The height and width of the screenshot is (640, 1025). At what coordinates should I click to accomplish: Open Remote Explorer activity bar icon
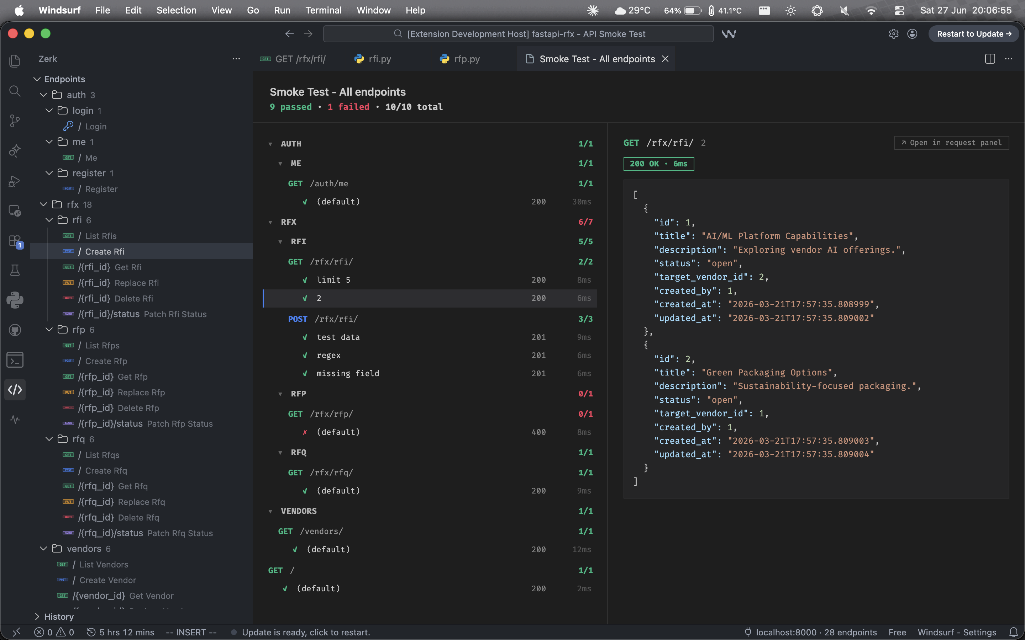tap(15, 211)
